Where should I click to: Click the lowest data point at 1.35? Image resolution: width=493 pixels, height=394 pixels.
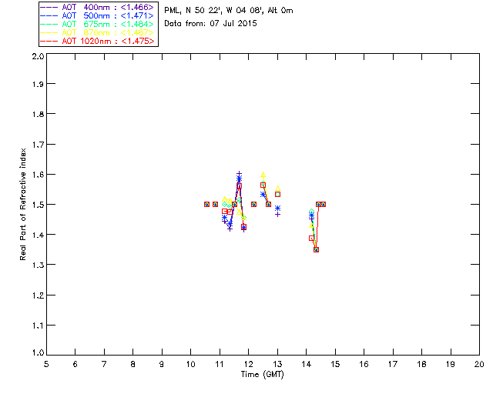pyautogui.click(x=317, y=250)
